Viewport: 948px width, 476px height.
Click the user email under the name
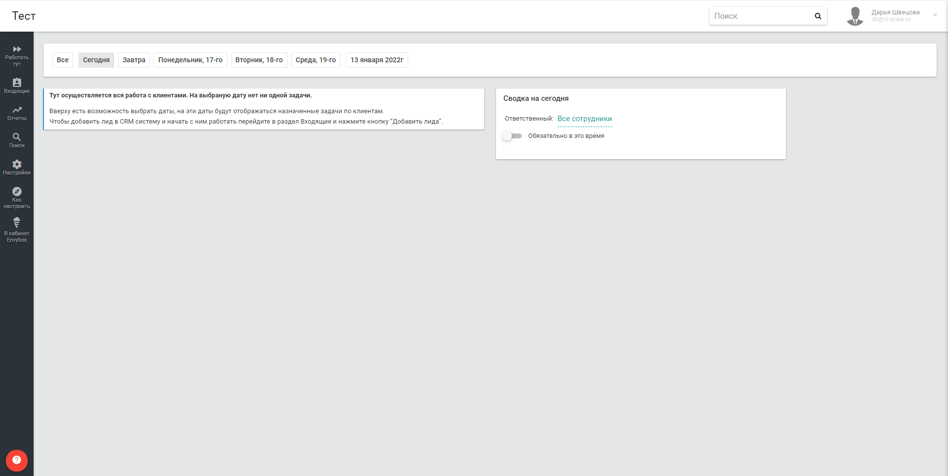(x=891, y=20)
